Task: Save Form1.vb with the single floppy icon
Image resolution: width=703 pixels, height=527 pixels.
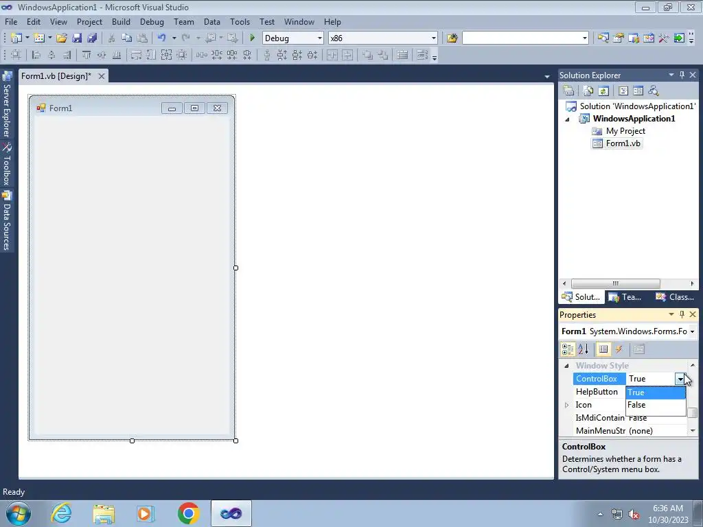Action: tap(77, 38)
